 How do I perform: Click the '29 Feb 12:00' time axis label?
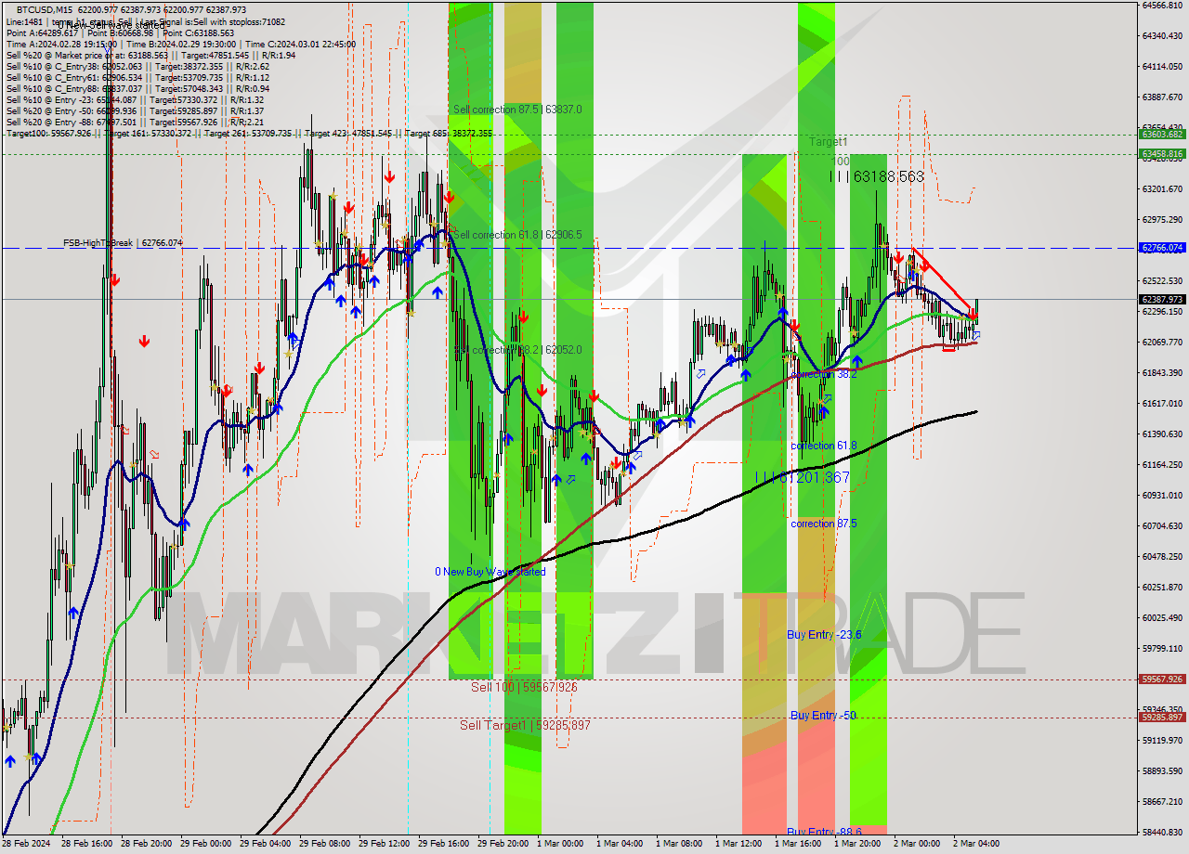click(384, 844)
